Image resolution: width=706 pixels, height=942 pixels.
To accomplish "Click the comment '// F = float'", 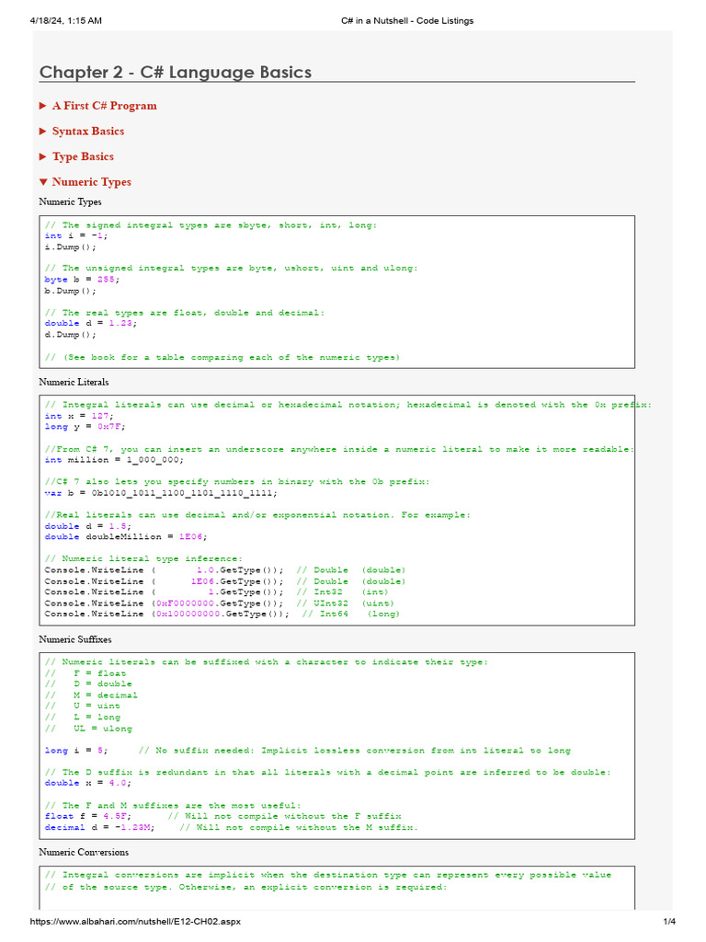I will point(85,673).
